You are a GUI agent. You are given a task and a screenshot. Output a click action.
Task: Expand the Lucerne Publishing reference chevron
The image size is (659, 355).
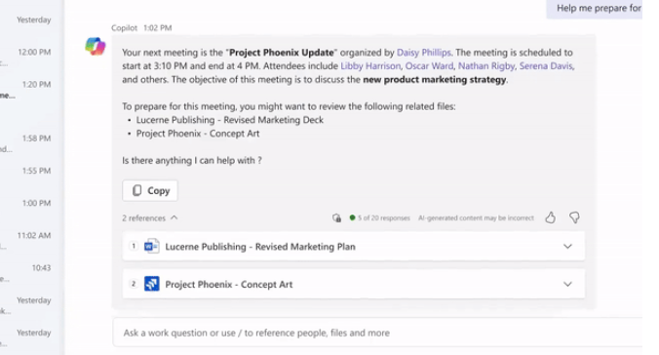[x=567, y=247]
